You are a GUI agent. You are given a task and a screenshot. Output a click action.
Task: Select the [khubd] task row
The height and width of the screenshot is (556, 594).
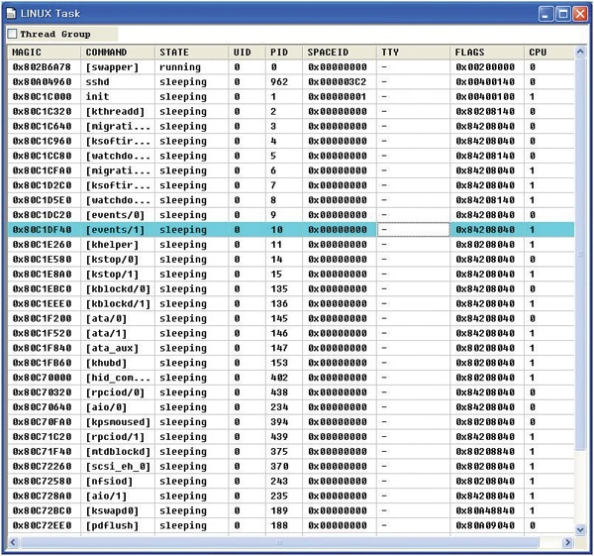(107, 363)
